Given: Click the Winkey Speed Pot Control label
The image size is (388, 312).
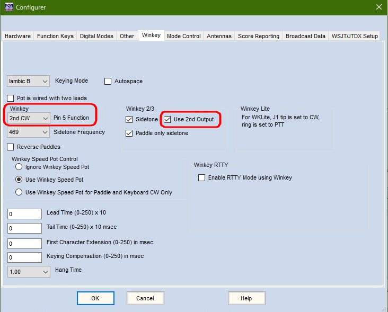Looking at the screenshot, I should pyautogui.click(x=45, y=159).
